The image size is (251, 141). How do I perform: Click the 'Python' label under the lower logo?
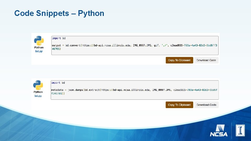click(x=38, y=92)
